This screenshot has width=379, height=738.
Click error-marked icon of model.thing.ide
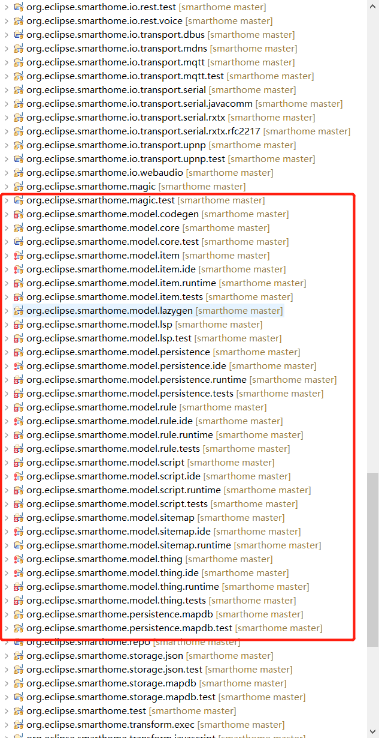point(19,573)
